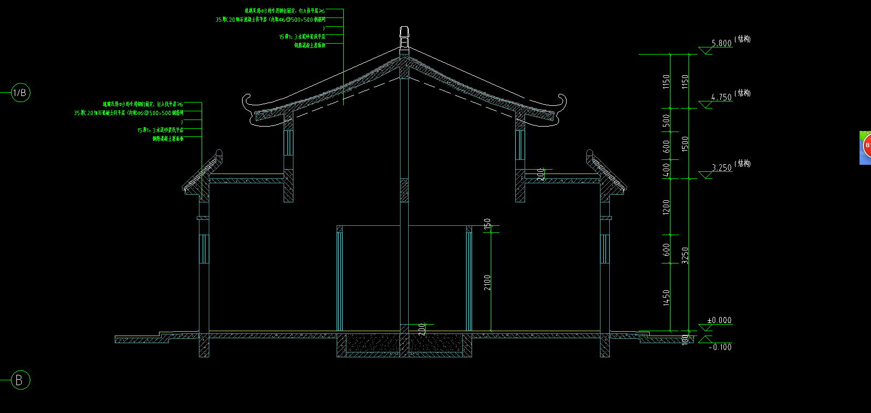Image resolution: width=871 pixels, height=413 pixels.
Task: Click the red floating badge at screen edge
Action: point(866,147)
